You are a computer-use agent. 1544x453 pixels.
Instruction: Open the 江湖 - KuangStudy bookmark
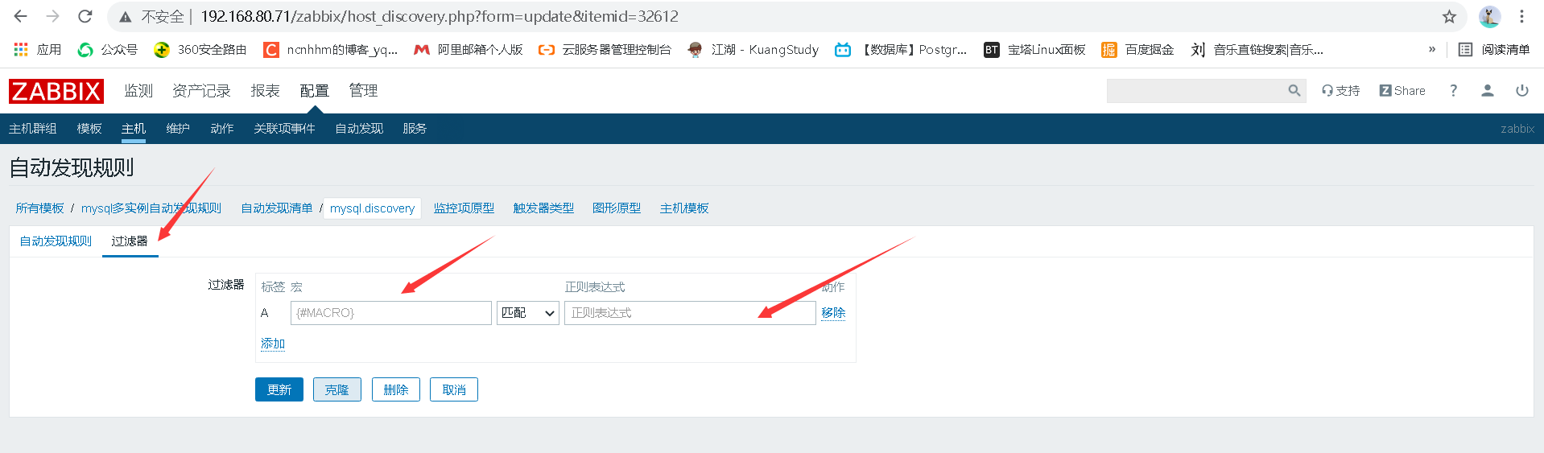coord(753,50)
